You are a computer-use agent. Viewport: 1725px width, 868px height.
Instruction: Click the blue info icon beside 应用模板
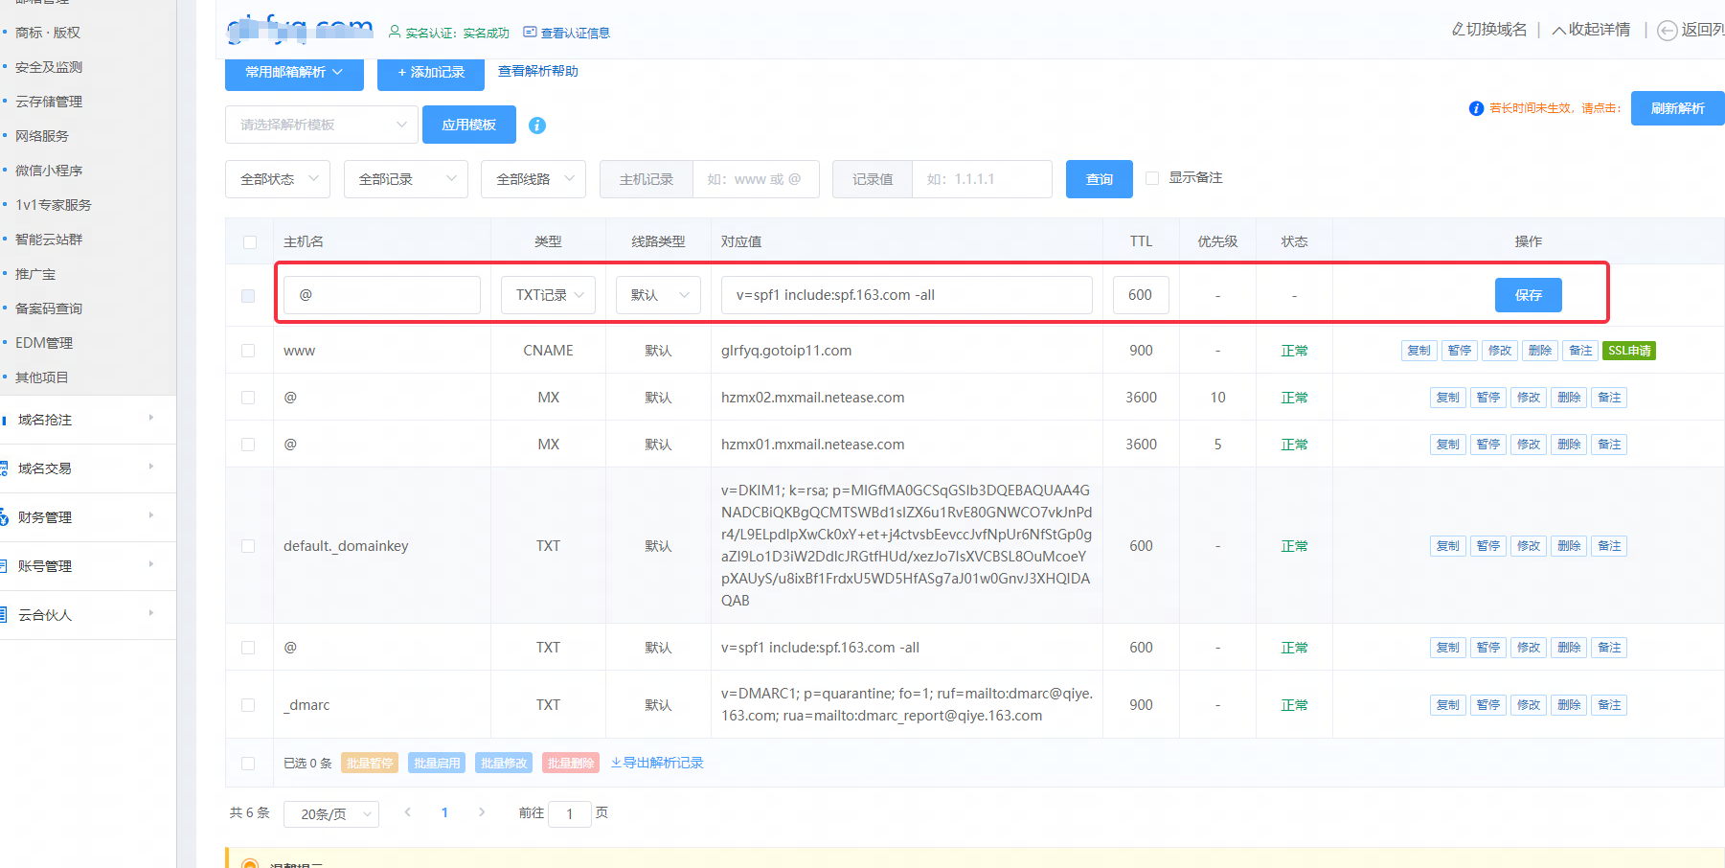pos(537,126)
